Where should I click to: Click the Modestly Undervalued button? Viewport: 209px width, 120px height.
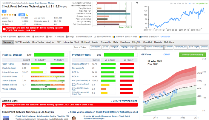pos(193,54)
